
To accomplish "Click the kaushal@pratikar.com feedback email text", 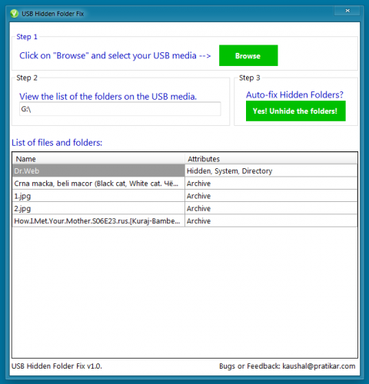I will (319, 366).
